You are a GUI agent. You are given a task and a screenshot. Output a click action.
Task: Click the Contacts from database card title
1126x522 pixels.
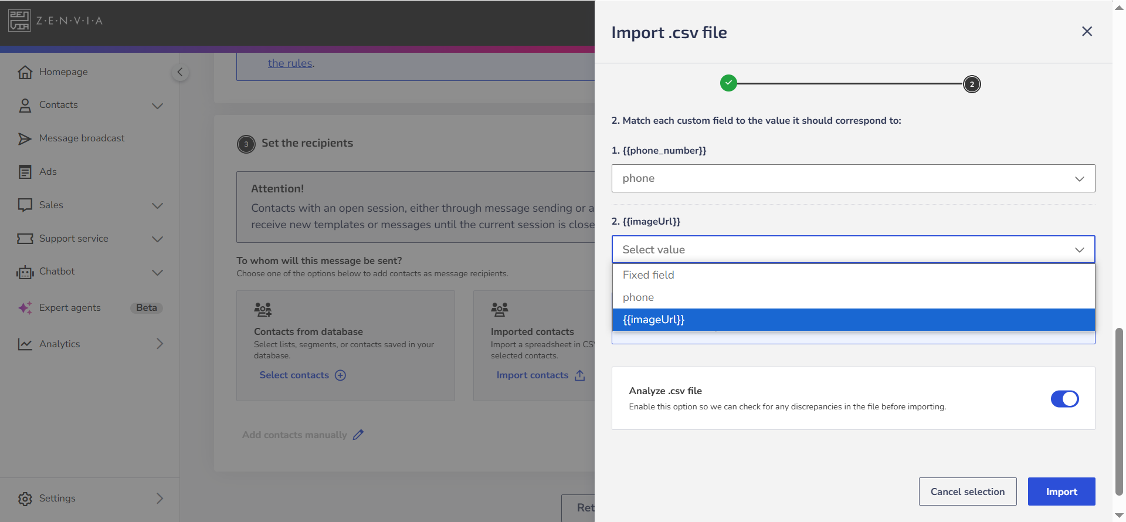coord(308,331)
